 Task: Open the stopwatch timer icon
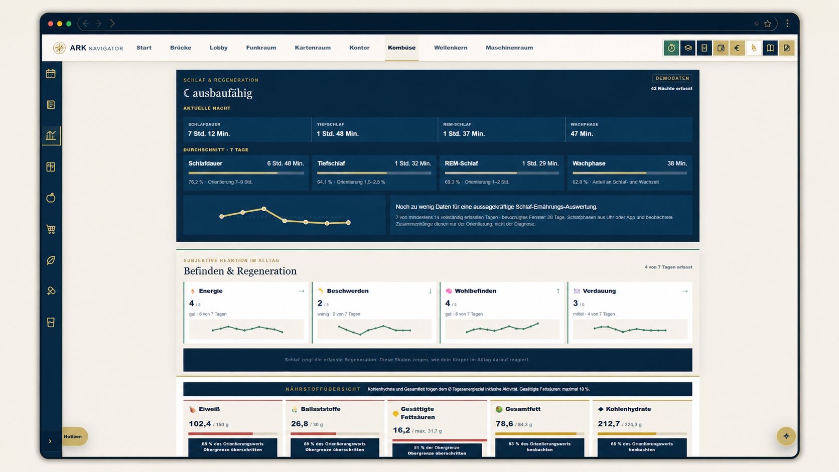tap(671, 48)
